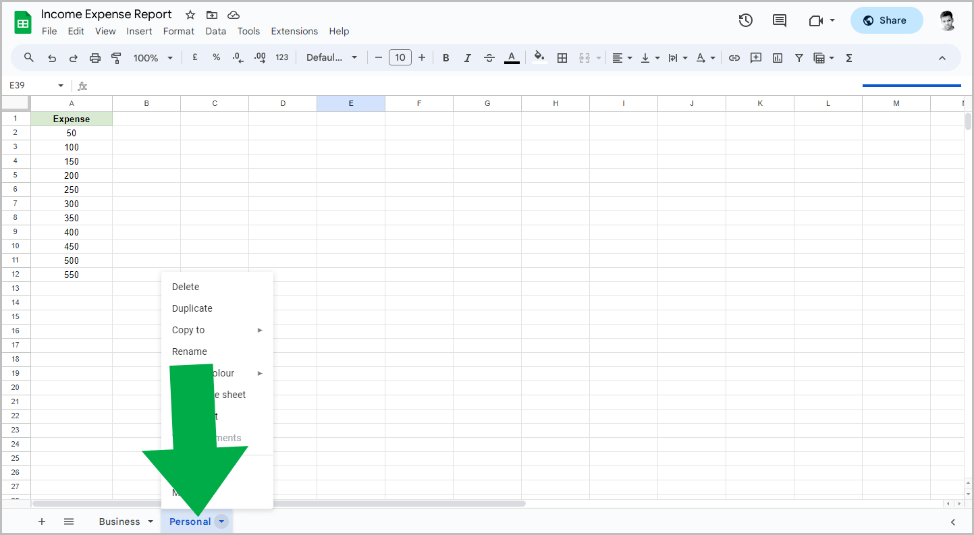Open the Extensions menu
Viewport: 974px width, 535px height.
point(294,31)
